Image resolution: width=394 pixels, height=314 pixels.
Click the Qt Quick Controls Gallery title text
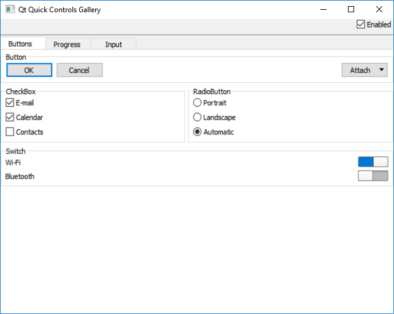(60, 10)
